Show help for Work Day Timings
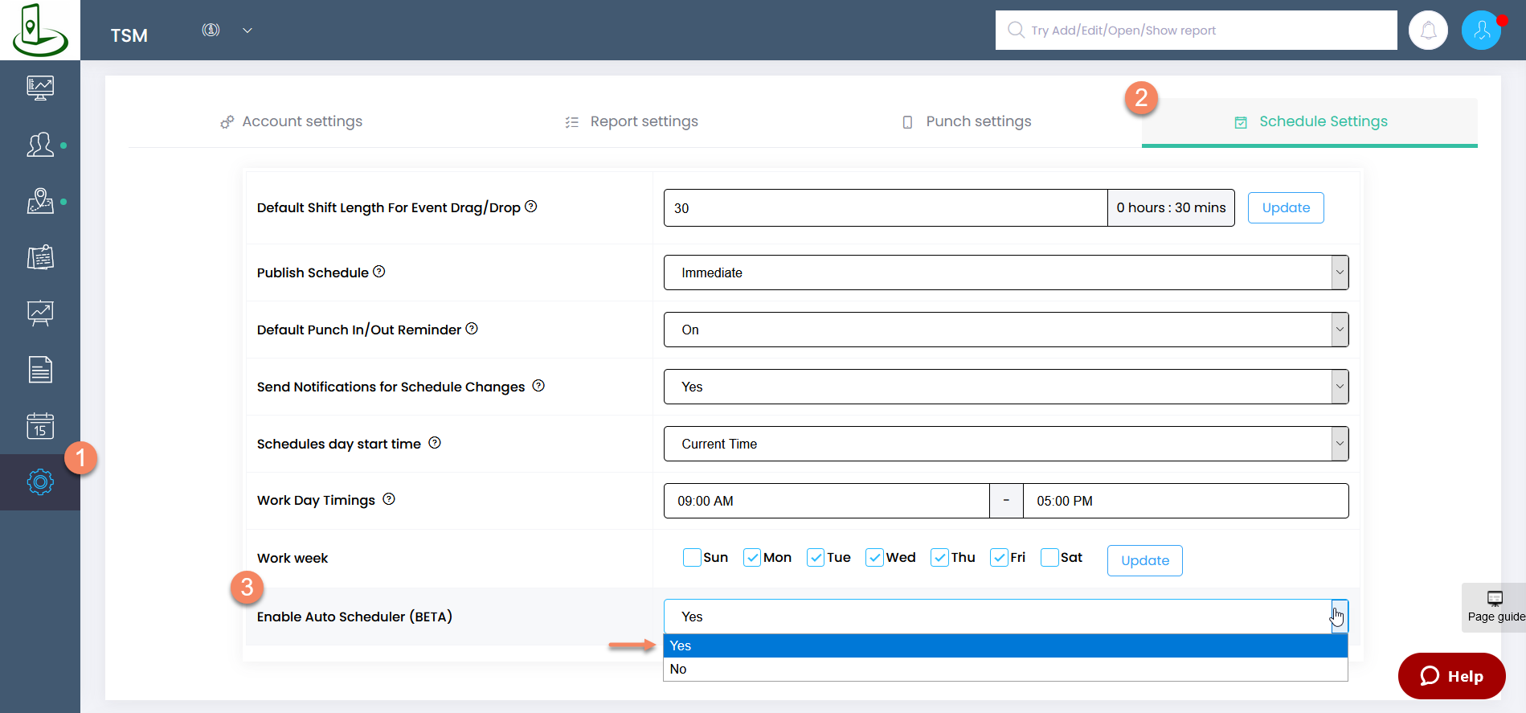Image resolution: width=1526 pixels, height=713 pixels. [x=389, y=499]
